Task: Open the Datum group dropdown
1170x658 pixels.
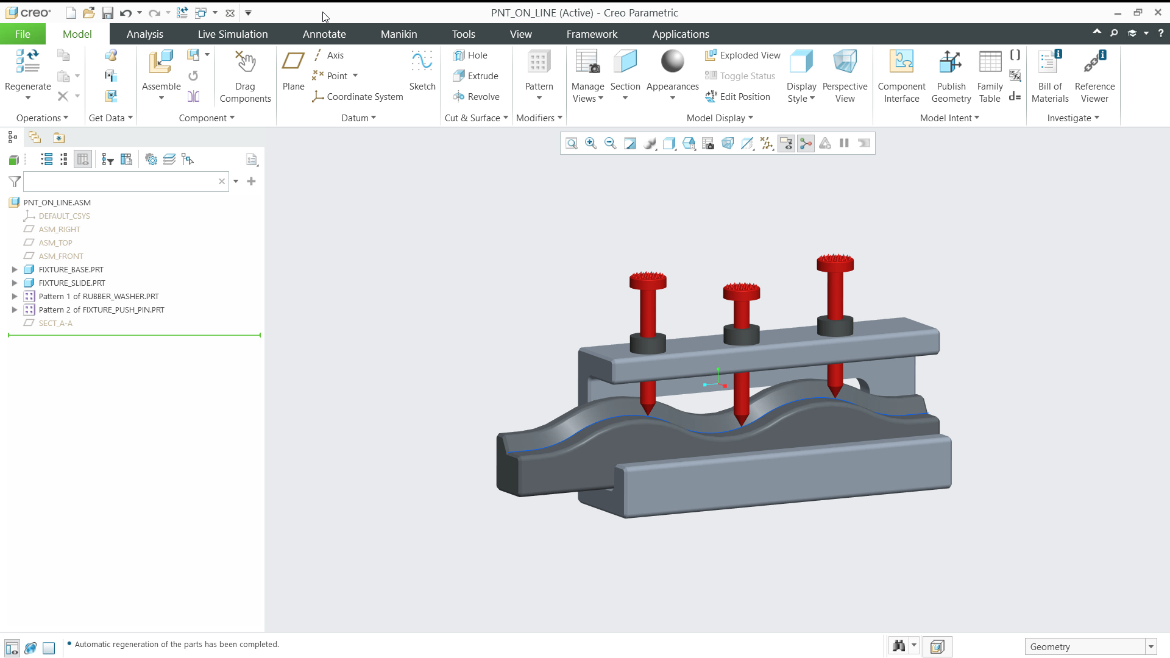Action: pyautogui.click(x=358, y=118)
